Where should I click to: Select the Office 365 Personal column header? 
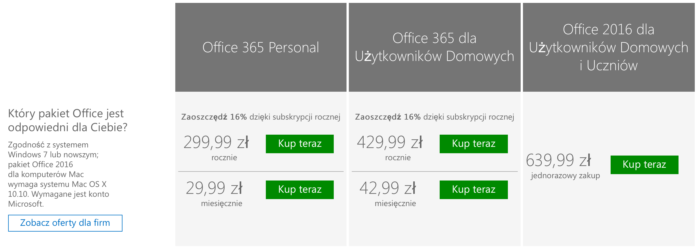click(x=261, y=47)
